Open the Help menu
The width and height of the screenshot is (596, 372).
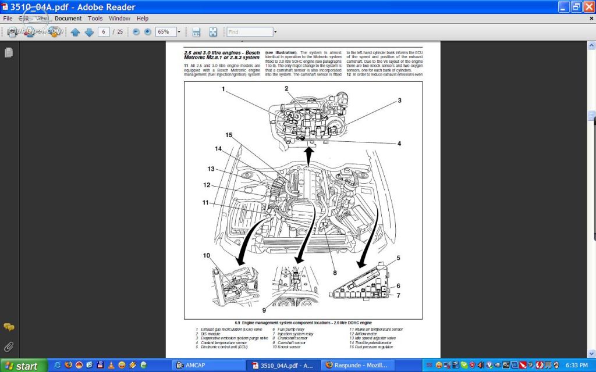143,18
